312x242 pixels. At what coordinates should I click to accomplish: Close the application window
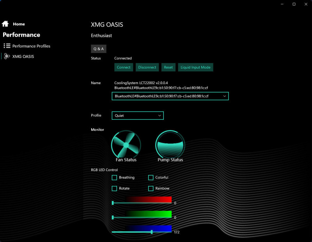tap(306, 4)
